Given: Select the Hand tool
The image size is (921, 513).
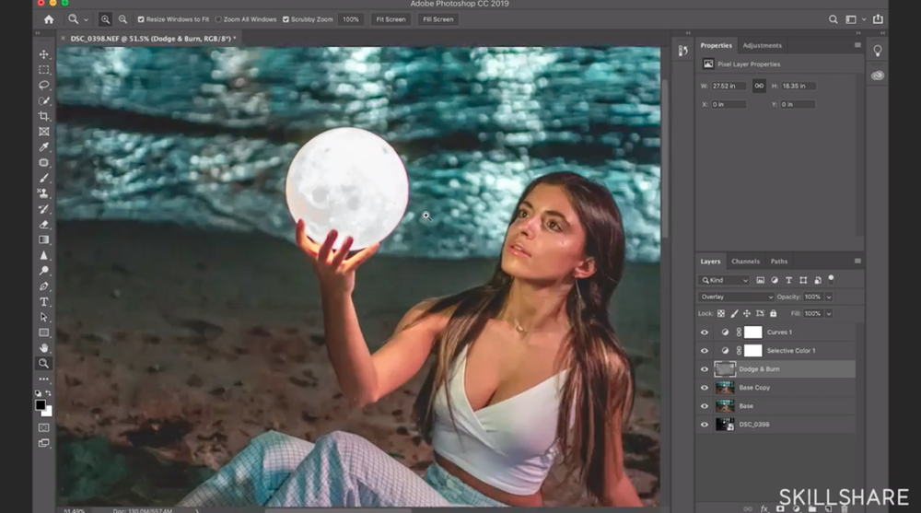Looking at the screenshot, I should coord(43,348).
